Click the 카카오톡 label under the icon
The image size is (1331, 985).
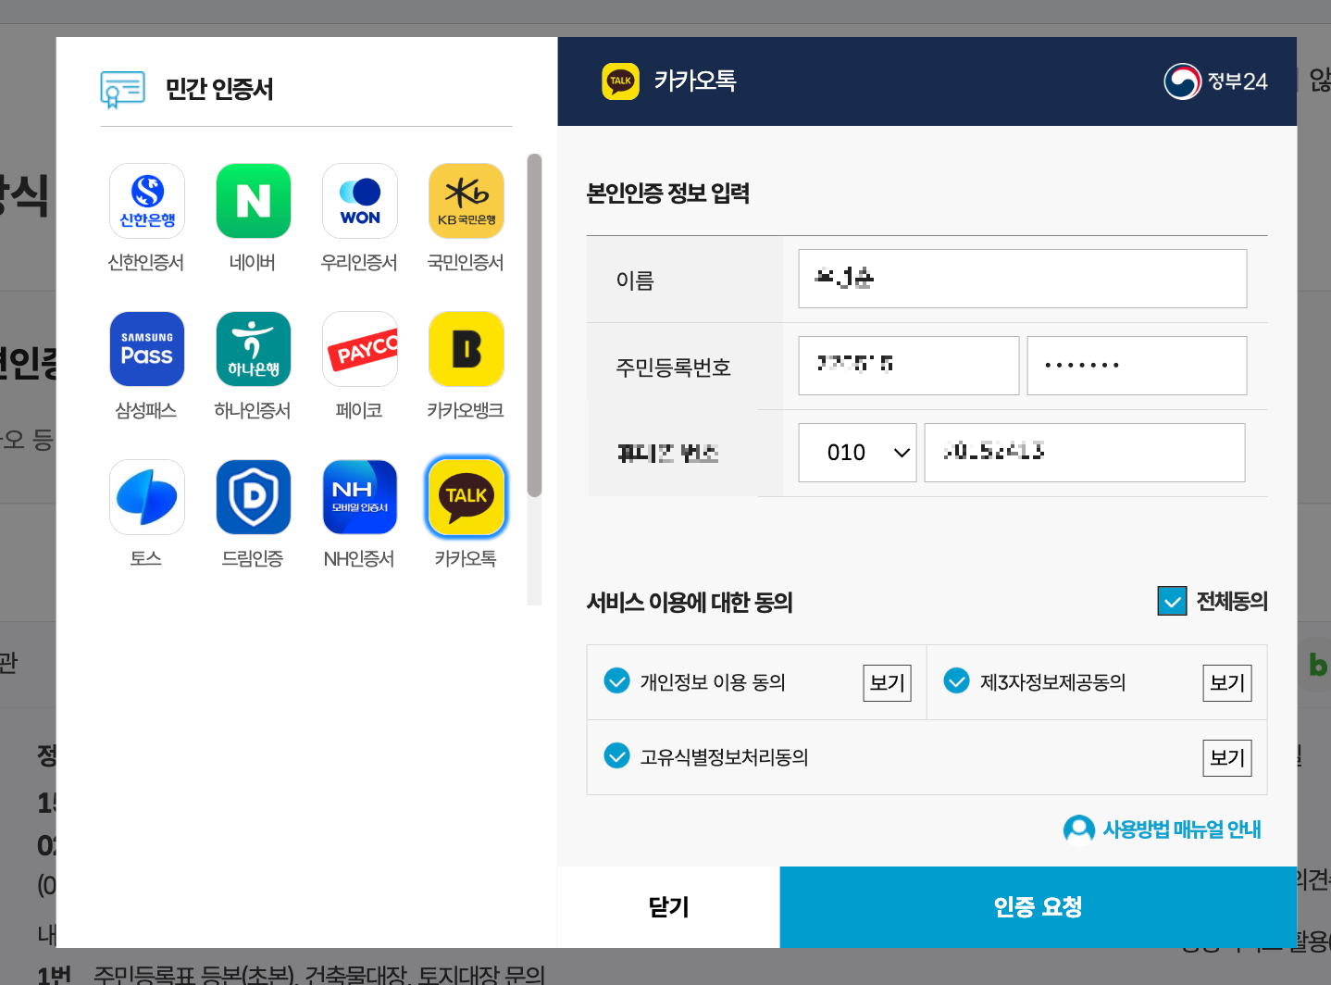click(x=466, y=559)
